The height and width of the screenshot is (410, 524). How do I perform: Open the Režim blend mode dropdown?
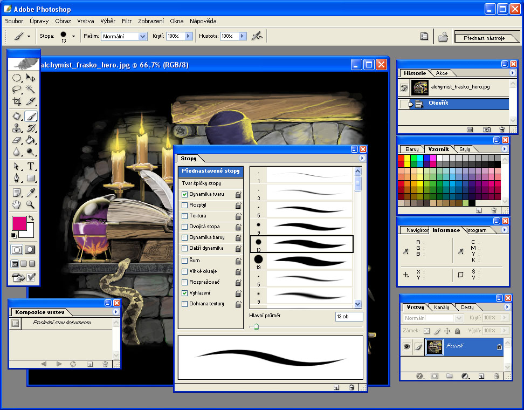point(143,36)
